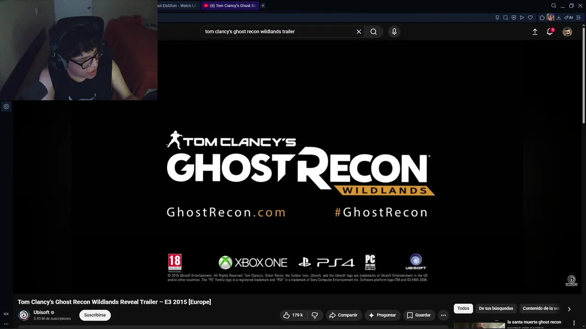
Task: Open the sidebar settings gear icon
Action: pyautogui.click(x=6, y=106)
